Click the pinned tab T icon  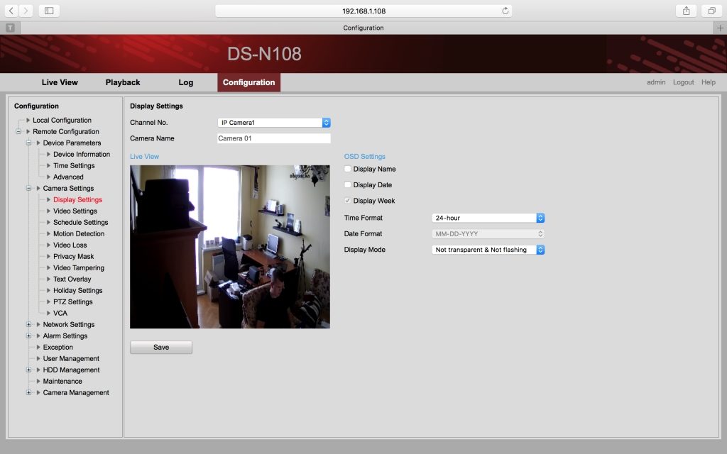pyautogui.click(x=10, y=28)
